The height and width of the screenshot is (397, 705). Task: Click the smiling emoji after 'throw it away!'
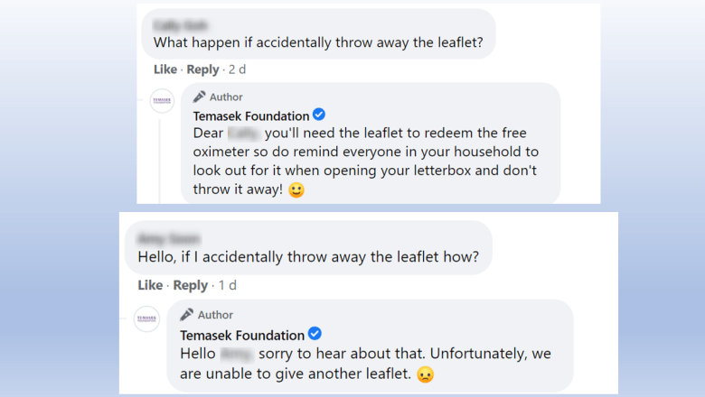click(296, 190)
